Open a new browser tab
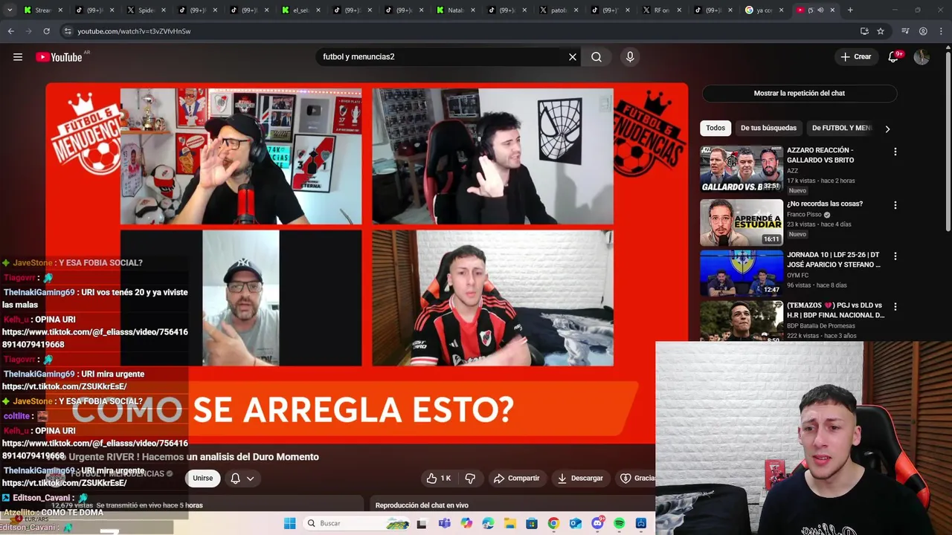Image resolution: width=952 pixels, height=535 pixels. coord(850,10)
